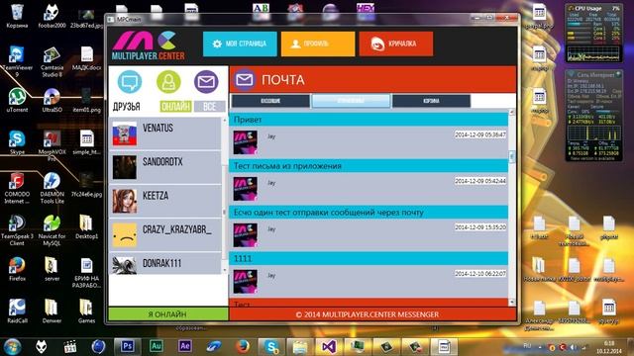Switch to the Корзина mail tab
Image resolution: width=634 pixels, height=356 pixels.
[x=432, y=101]
